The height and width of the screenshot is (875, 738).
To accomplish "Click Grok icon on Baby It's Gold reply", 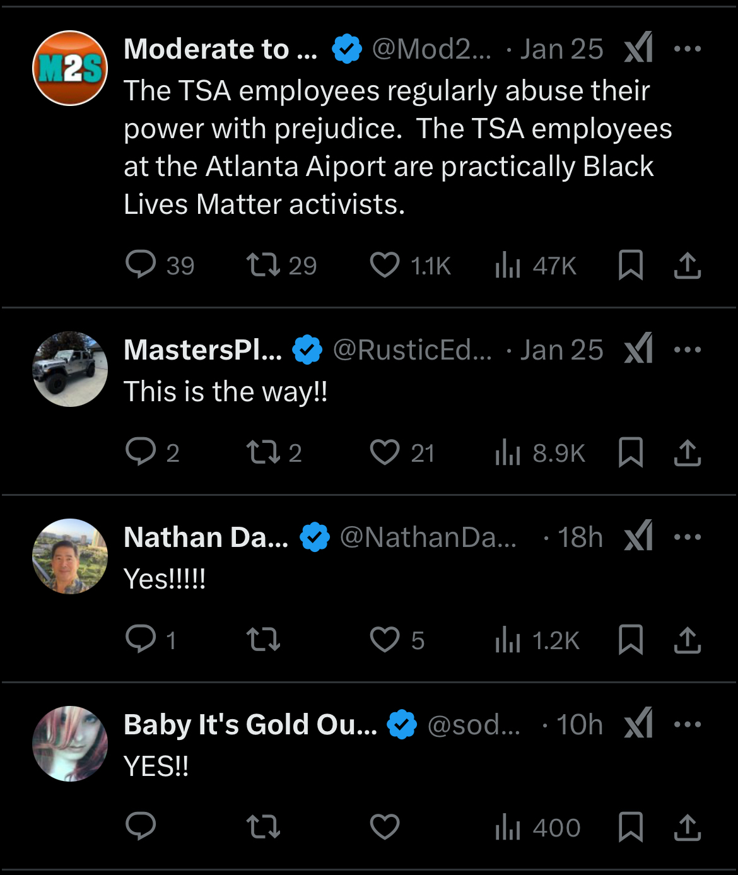I will point(638,724).
